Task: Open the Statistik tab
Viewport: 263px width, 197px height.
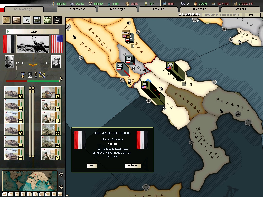Action: (241, 9)
